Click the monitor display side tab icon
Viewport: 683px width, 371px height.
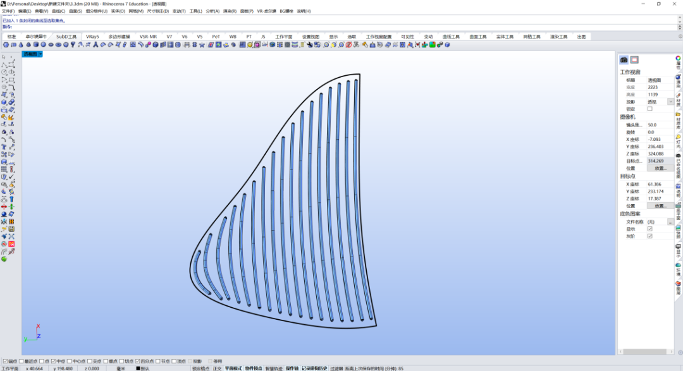[x=678, y=246]
